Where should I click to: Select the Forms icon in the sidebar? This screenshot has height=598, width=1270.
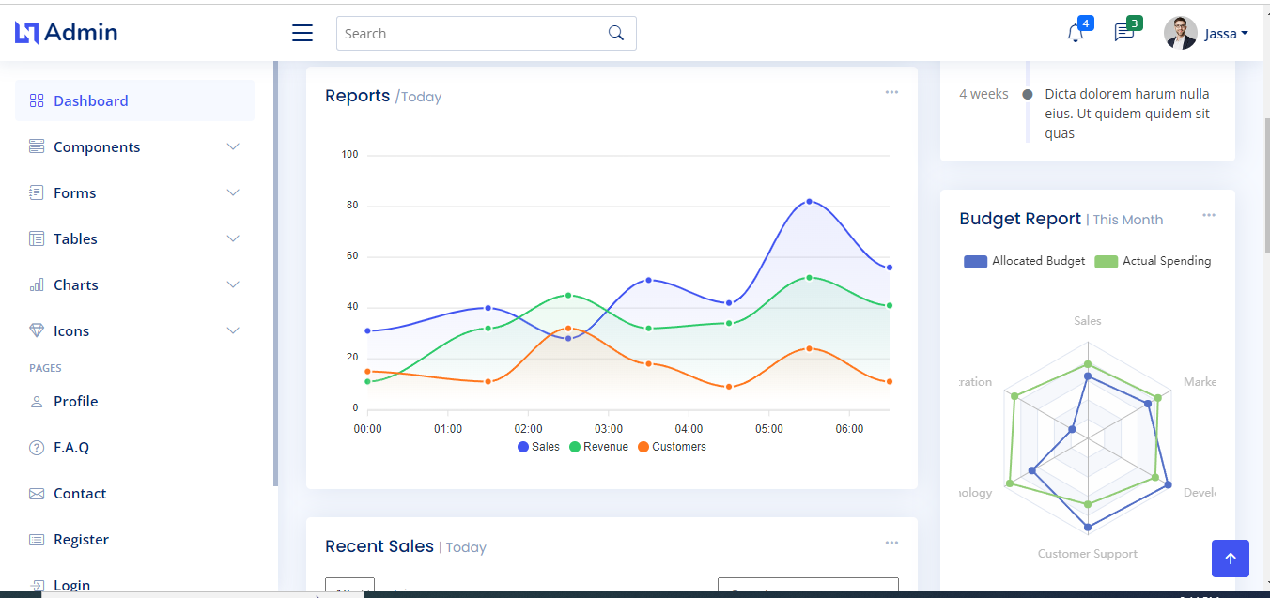(37, 192)
